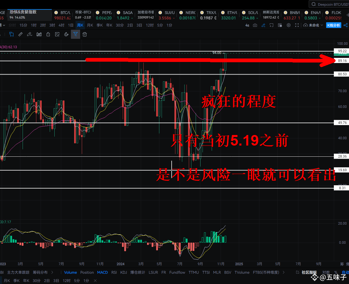Switch to the 恐惧&贪婪指数 tab
This screenshot has height=284, width=349.
click(30, 15)
